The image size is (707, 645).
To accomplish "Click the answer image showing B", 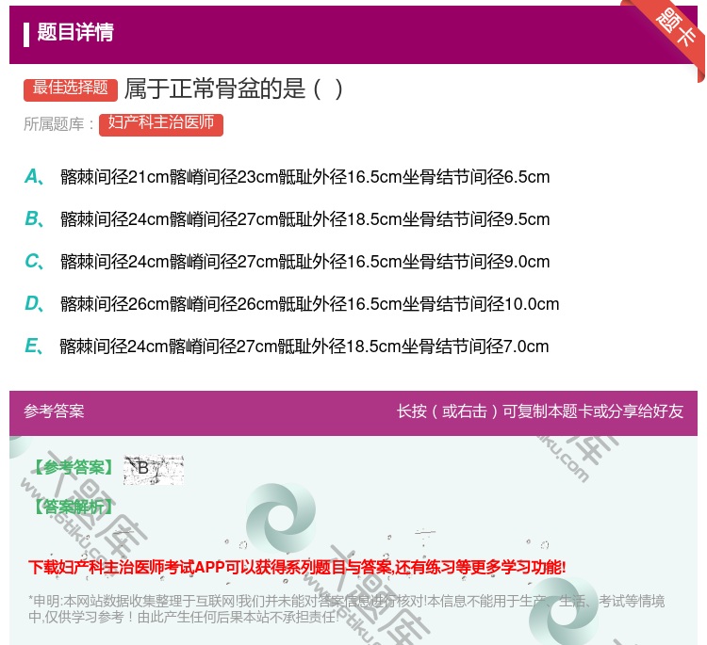I will [x=154, y=470].
